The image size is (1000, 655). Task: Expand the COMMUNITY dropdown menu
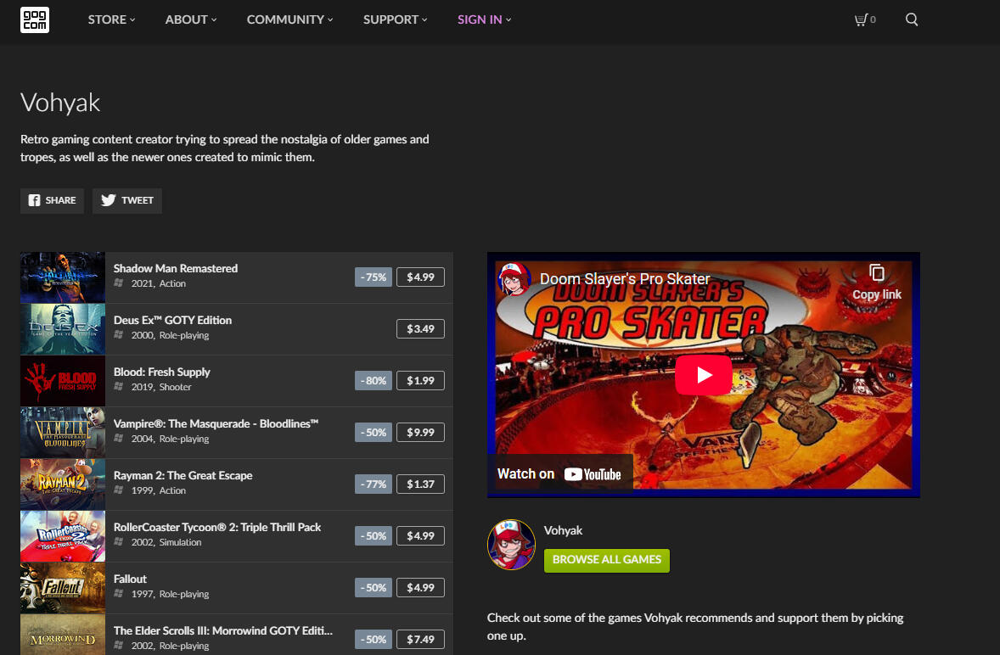289,20
